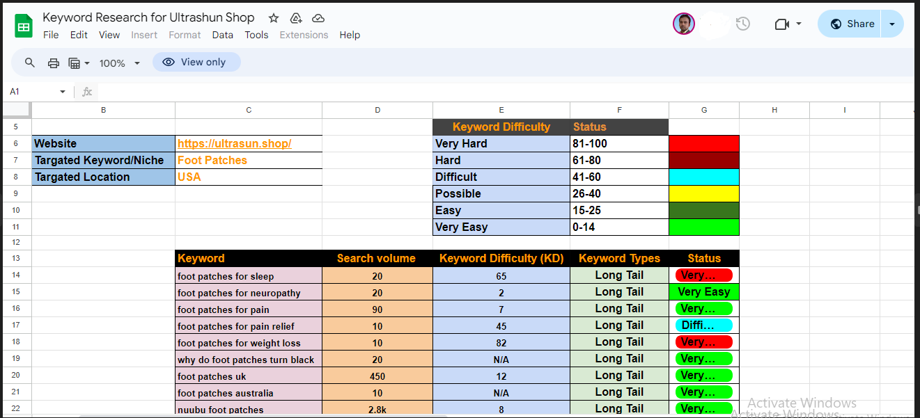Image resolution: width=920 pixels, height=418 pixels.
Task: Select the '81-100' status range cell
Action: point(620,143)
